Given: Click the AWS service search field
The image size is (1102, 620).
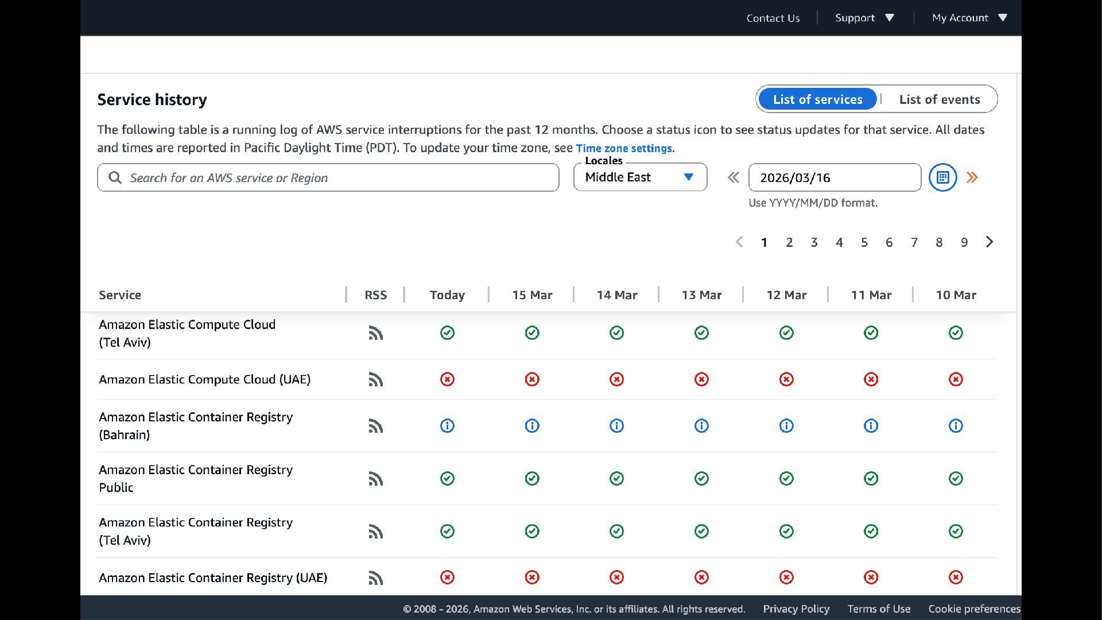Looking at the screenshot, I should (339, 178).
